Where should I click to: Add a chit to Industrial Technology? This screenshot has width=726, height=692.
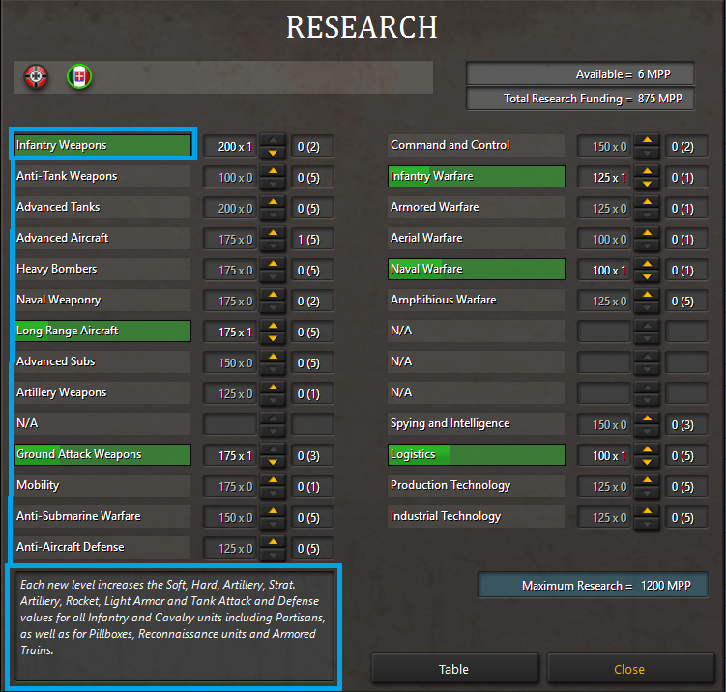[648, 511]
